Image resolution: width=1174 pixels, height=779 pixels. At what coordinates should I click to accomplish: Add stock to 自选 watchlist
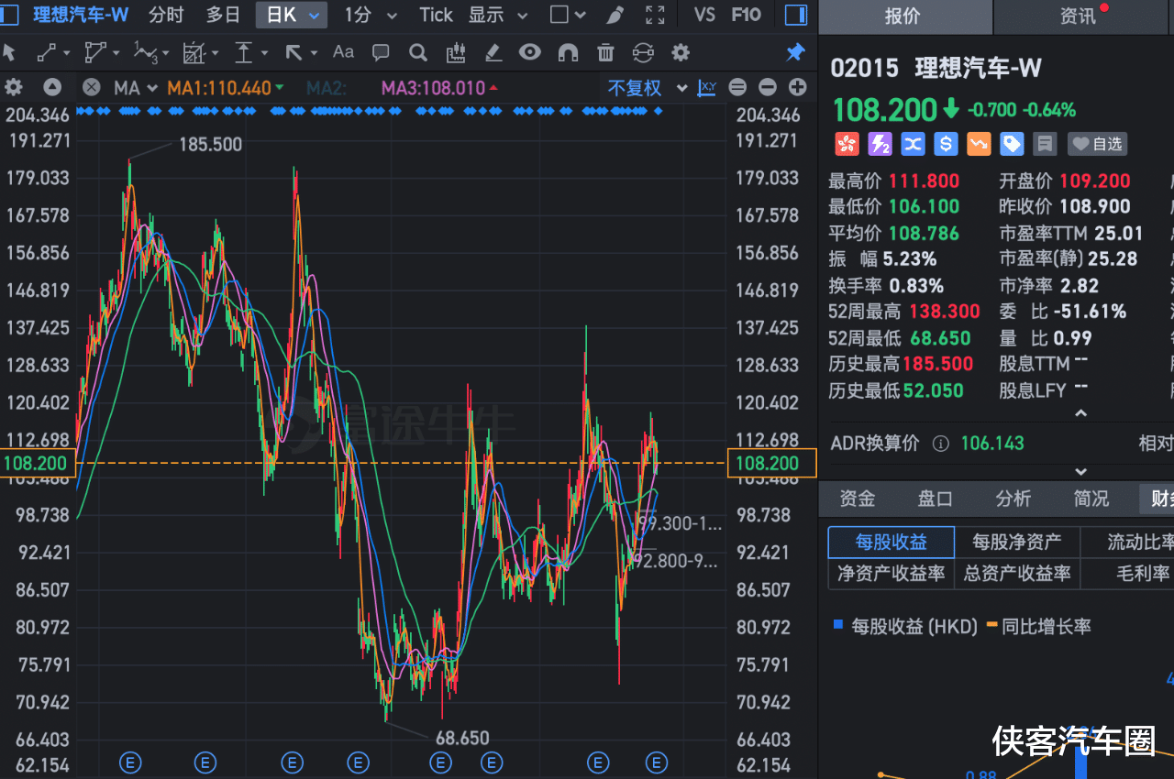click(x=1097, y=144)
